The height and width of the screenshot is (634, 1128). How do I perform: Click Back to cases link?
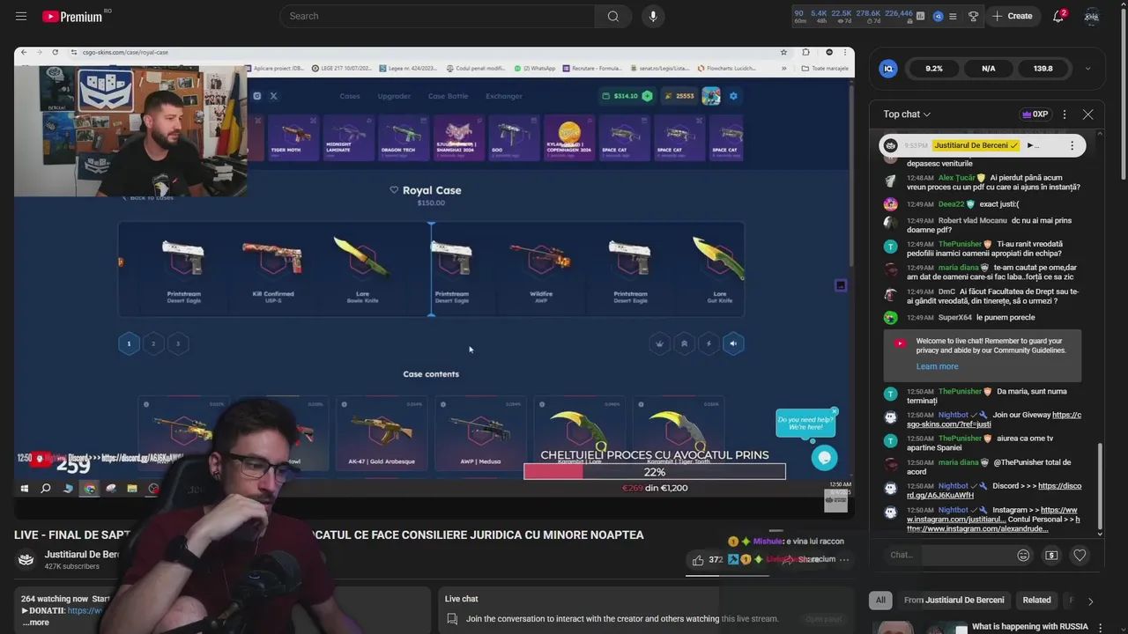pos(148,197)
